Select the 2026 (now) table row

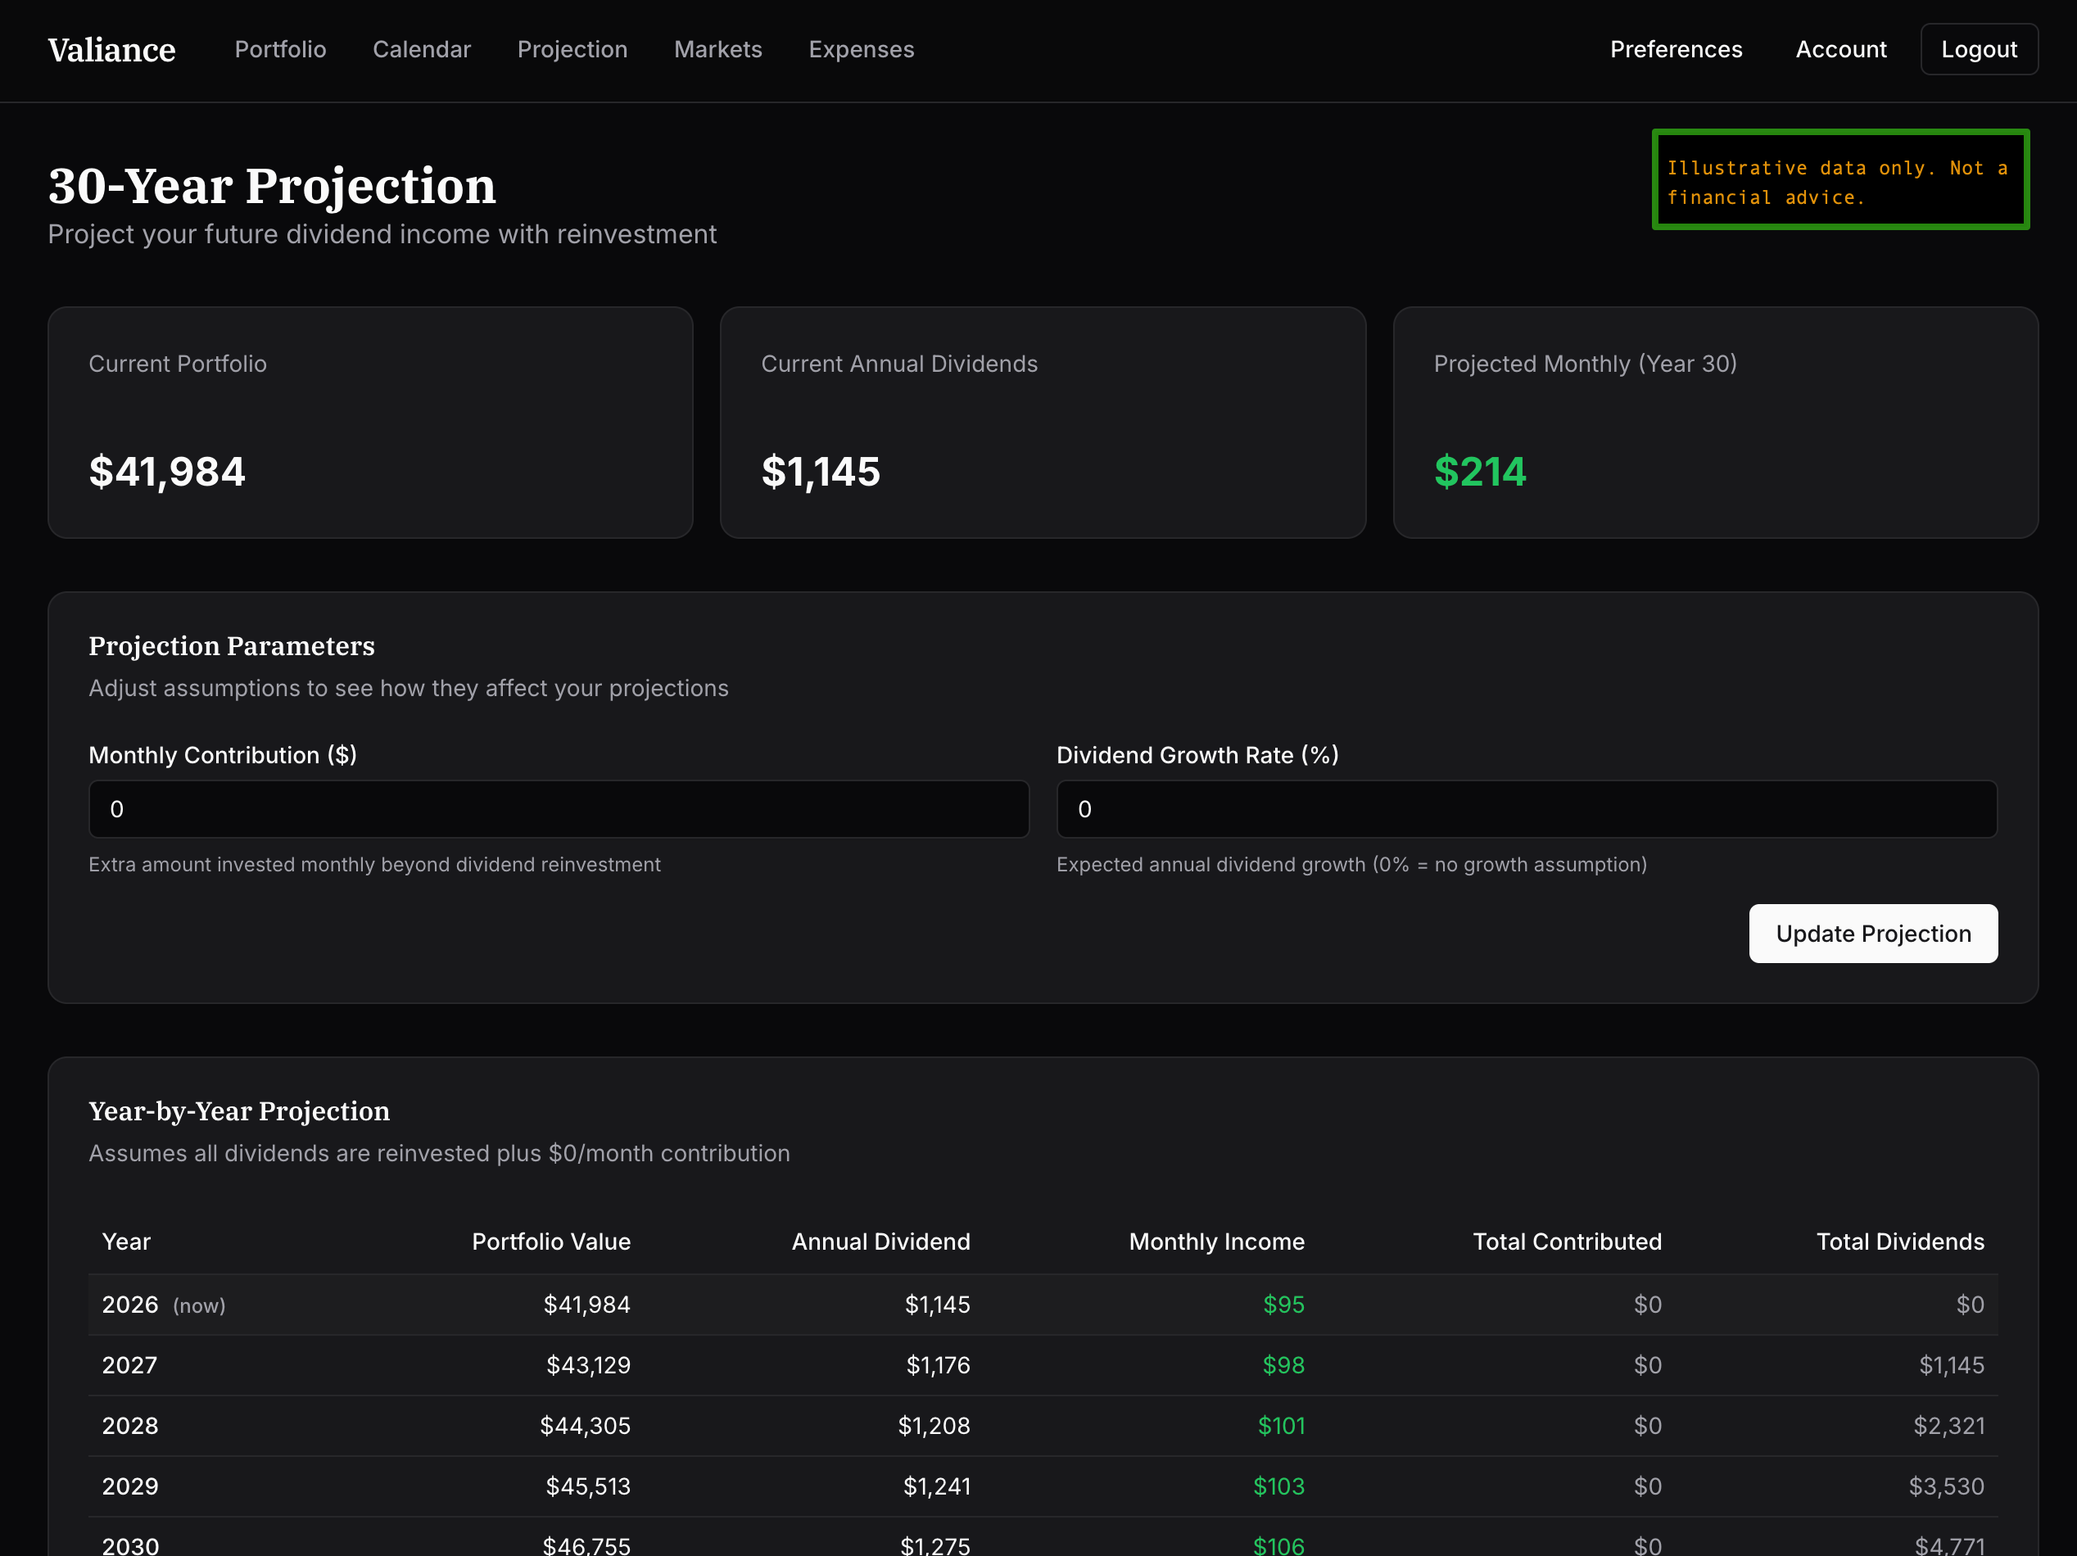tap(1043, 1305)
